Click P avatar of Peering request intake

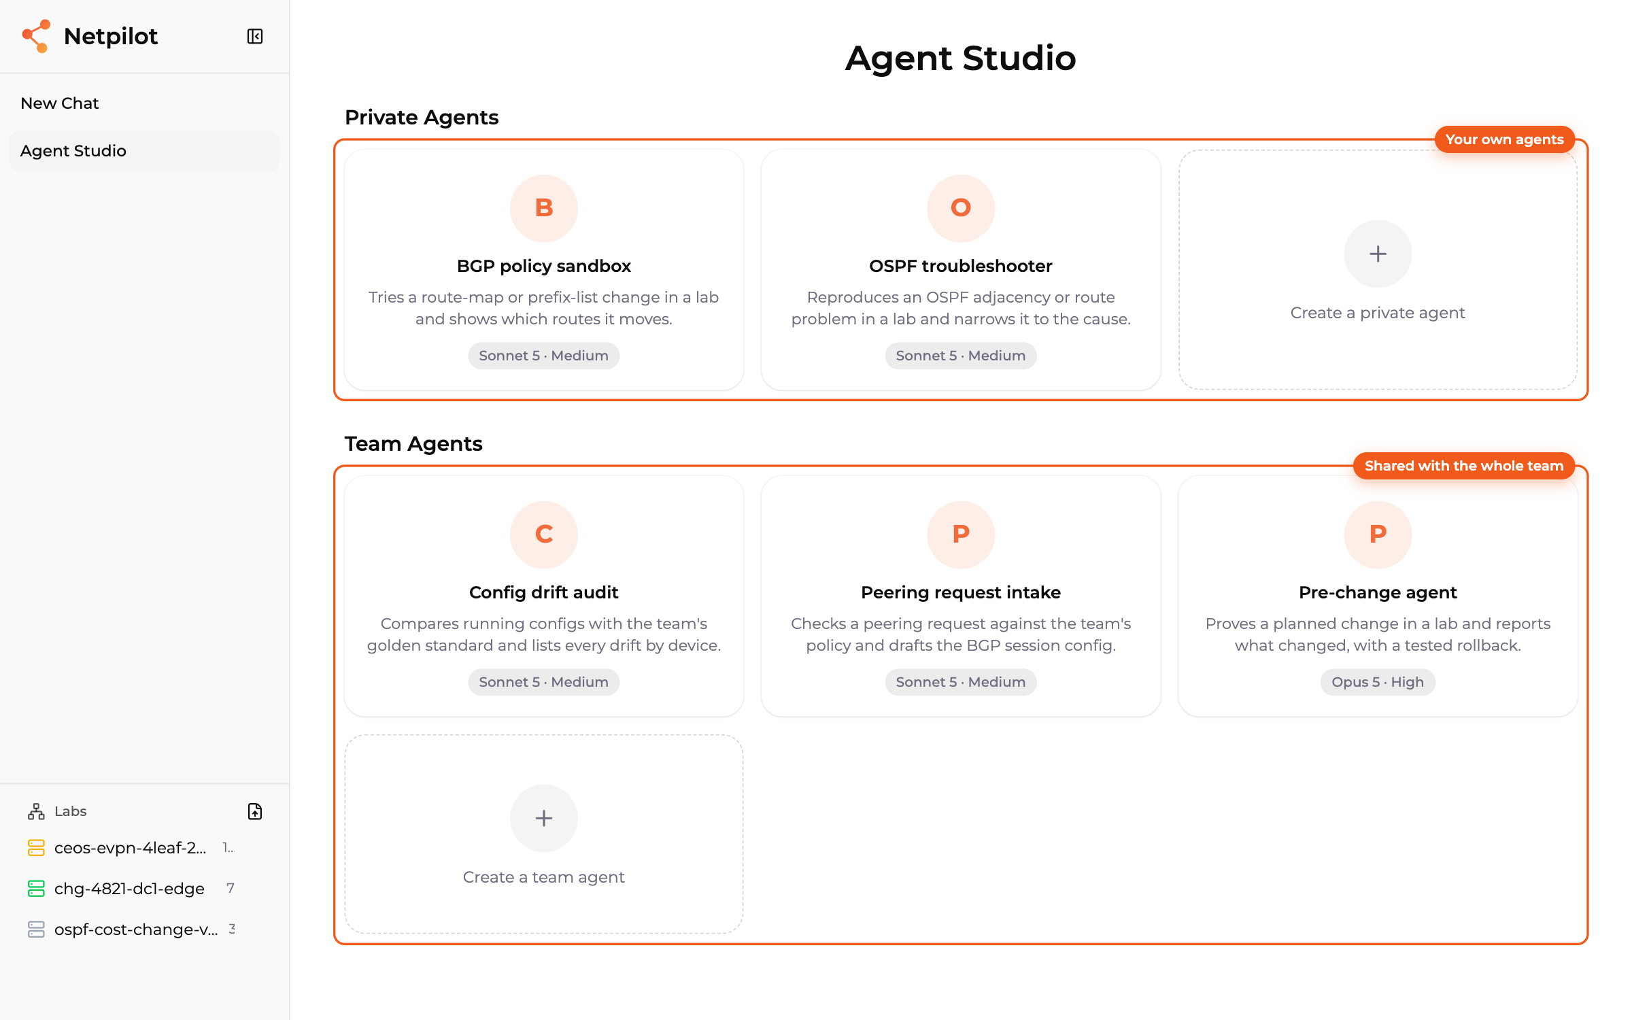click(x=961, y=534)
